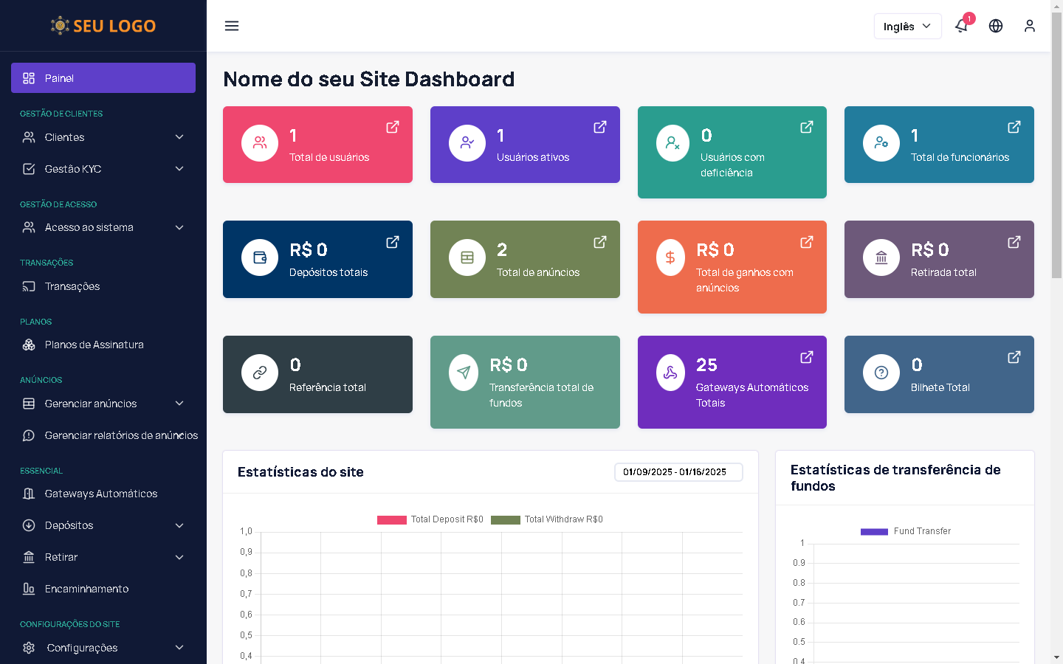Toggle Fund Transfer legend in chart

point(906,531)
